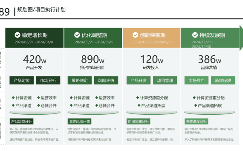Image resolution: width=243 pixels, height=153 pixels.
Task: Click the date 2024/07/21 -2024/09/12
Action: [153, 42]
